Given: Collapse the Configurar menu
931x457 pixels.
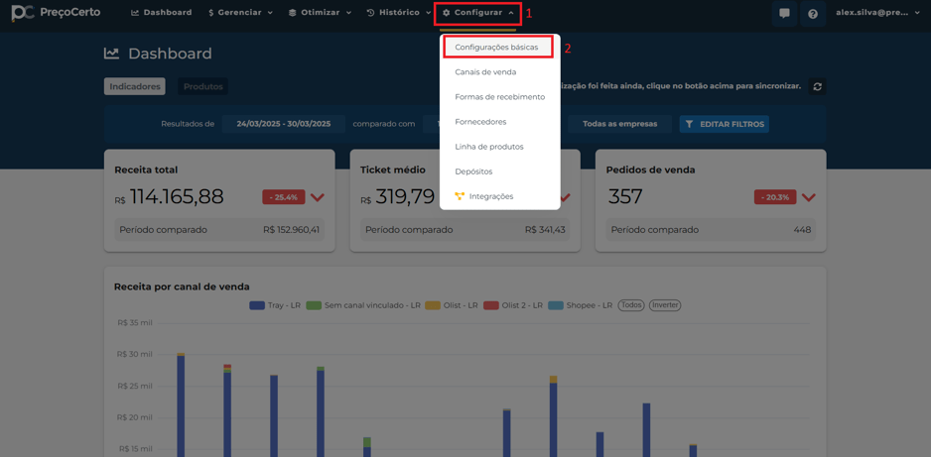Looking at the screenshot, I should point(478,13).
